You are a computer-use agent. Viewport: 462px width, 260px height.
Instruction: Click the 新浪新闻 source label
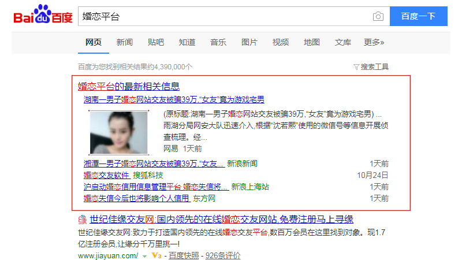pos(242,164)
